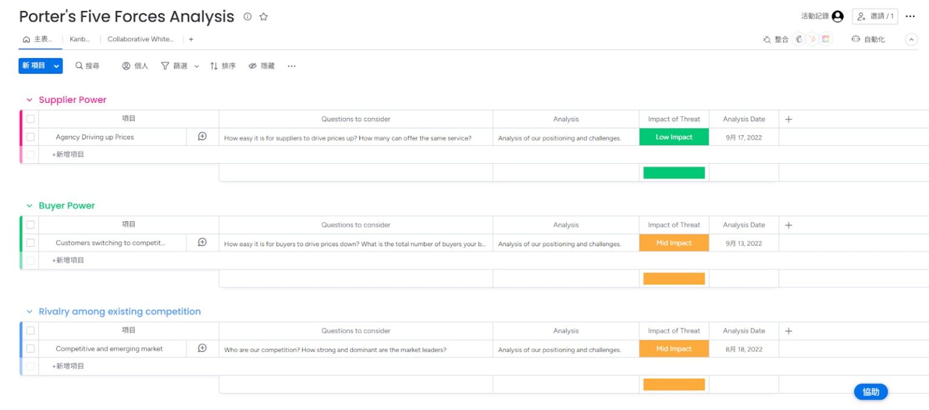Open the Collaborative Whiteboard tab
Viewport: 929px width, 410px height.
point(140,39)
